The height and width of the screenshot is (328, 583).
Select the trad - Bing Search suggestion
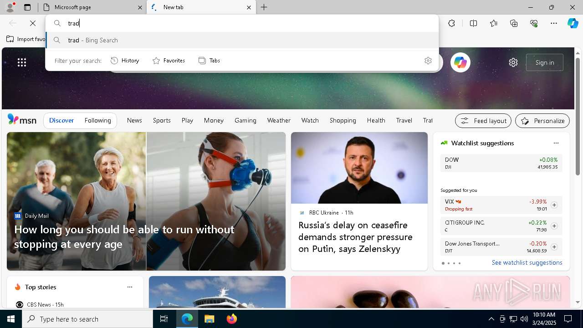click(242, 40)
